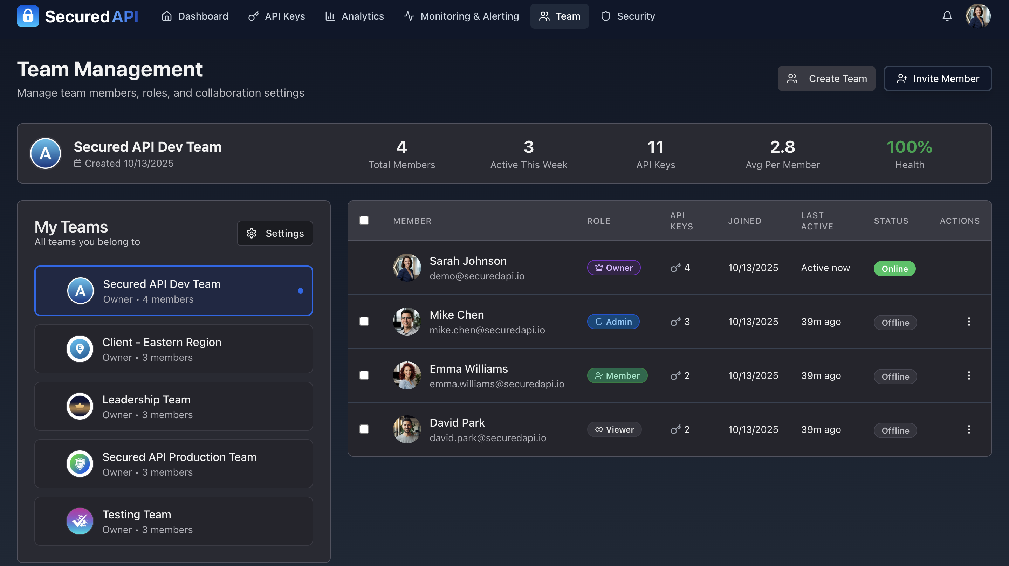Click the user profile avatar
This screenshot has width=1009, height=566.
click(978, 16)
